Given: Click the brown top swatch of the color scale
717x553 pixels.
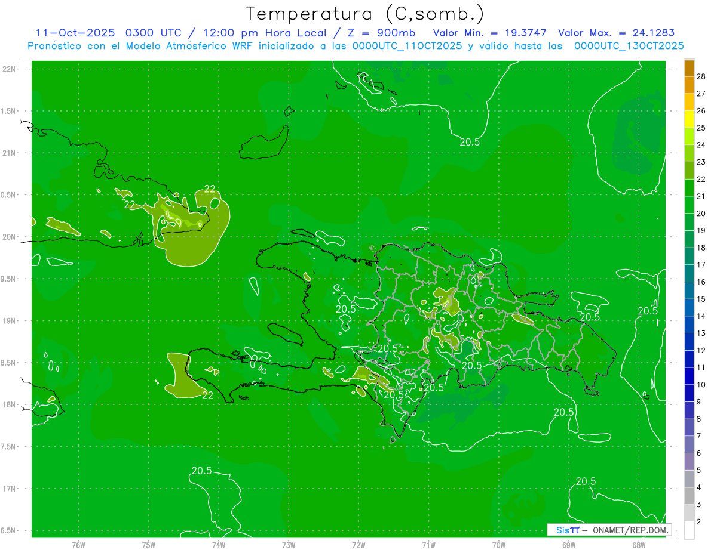Looking at the screenshot, I should [x=689, y=68].
